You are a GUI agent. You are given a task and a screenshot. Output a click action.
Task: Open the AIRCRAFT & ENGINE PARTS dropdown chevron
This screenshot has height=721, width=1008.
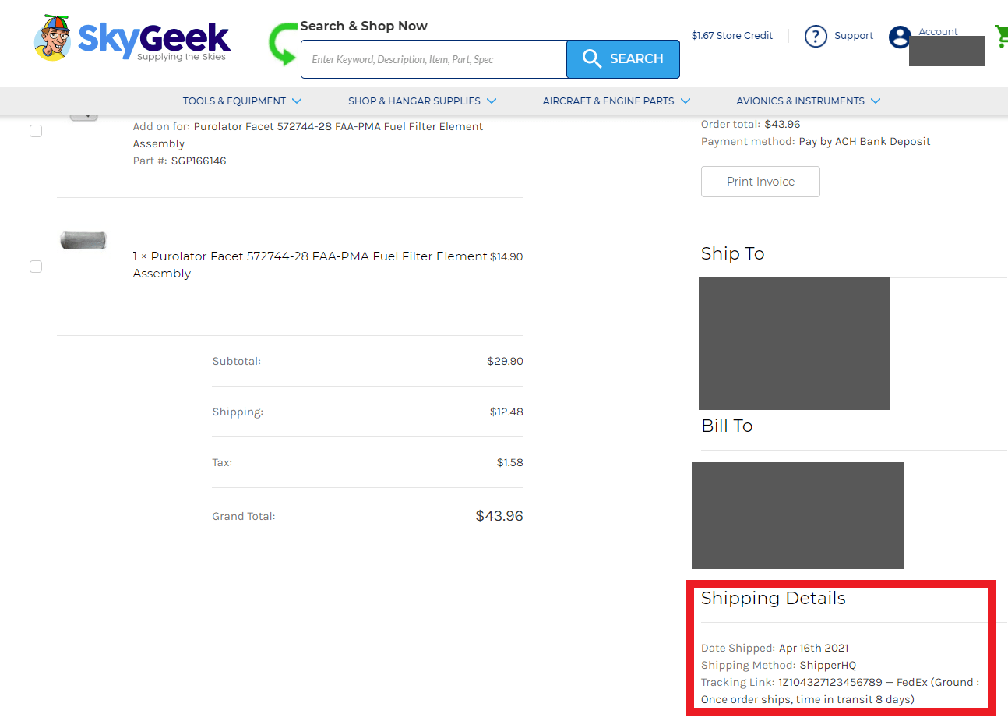pyautogui.click(x=686, y=101)
